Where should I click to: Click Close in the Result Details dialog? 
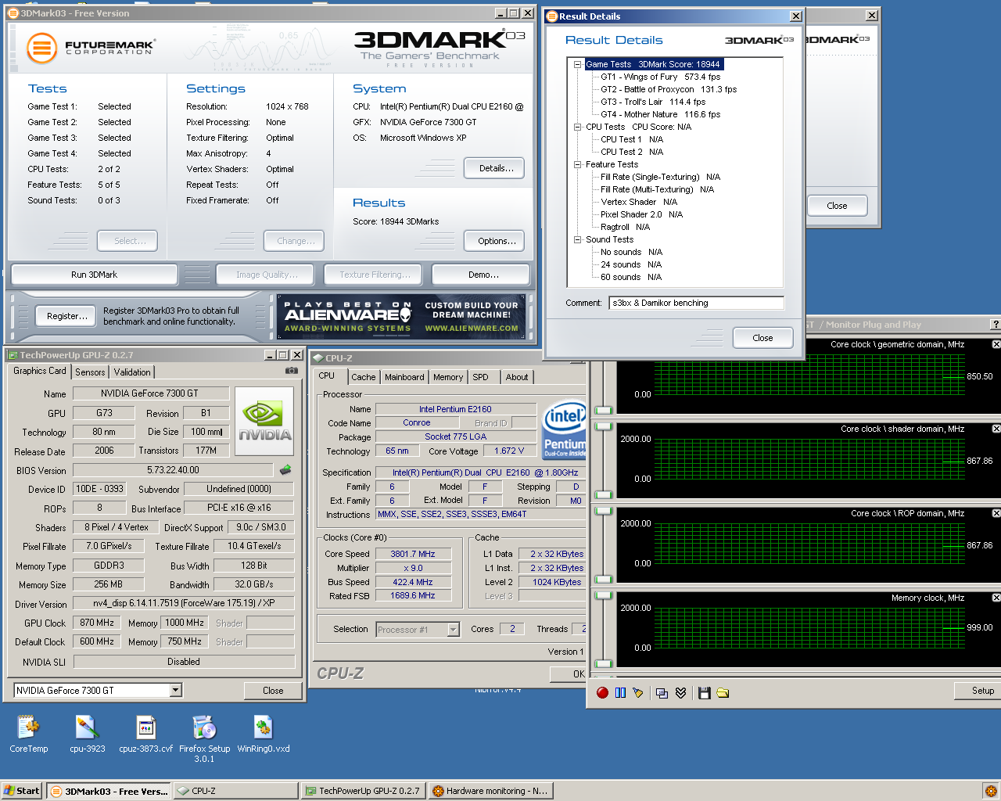(x=762, y=338)
